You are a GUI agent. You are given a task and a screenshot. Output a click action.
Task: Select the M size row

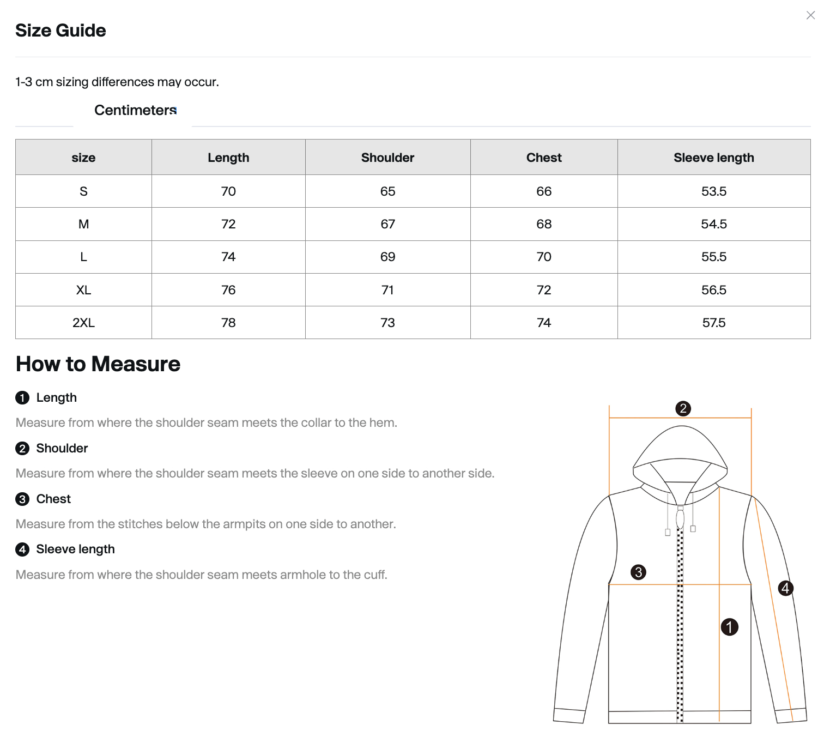coord(83,224)
